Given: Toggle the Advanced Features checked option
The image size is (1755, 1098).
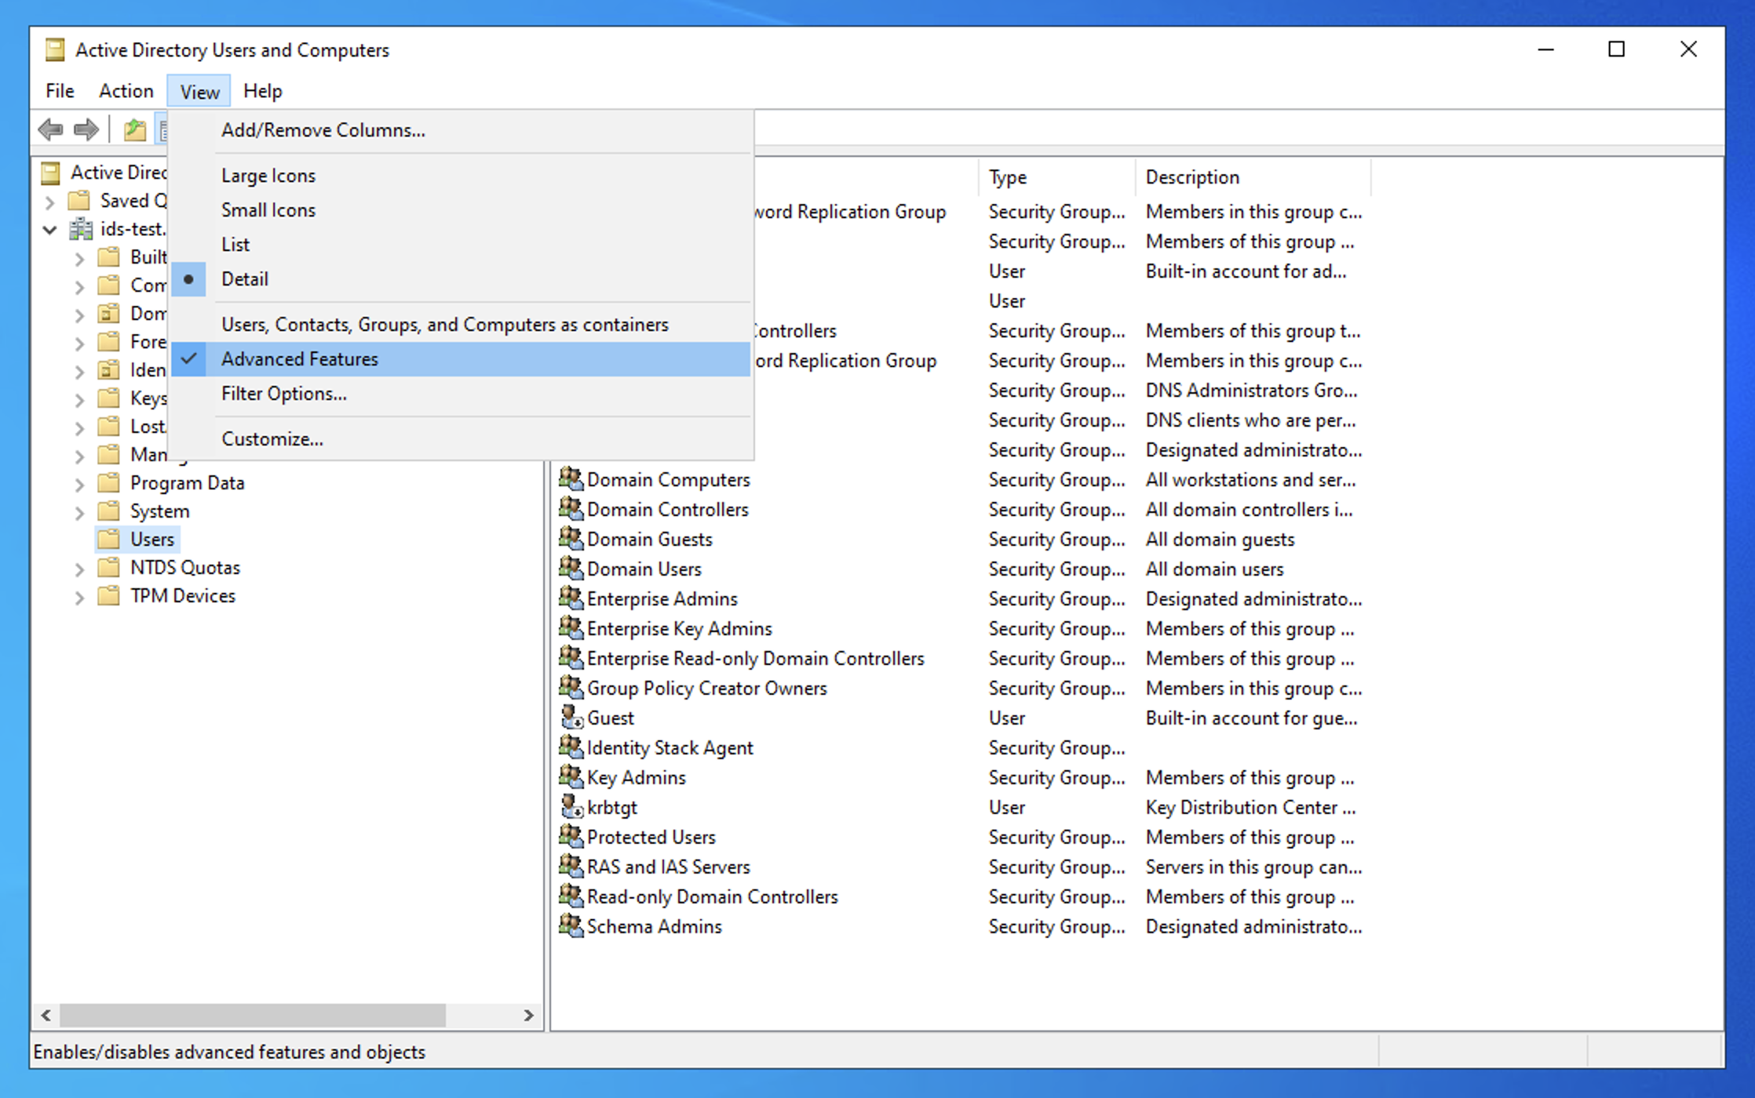Looking at the screenshot, I should click(461, 359).
